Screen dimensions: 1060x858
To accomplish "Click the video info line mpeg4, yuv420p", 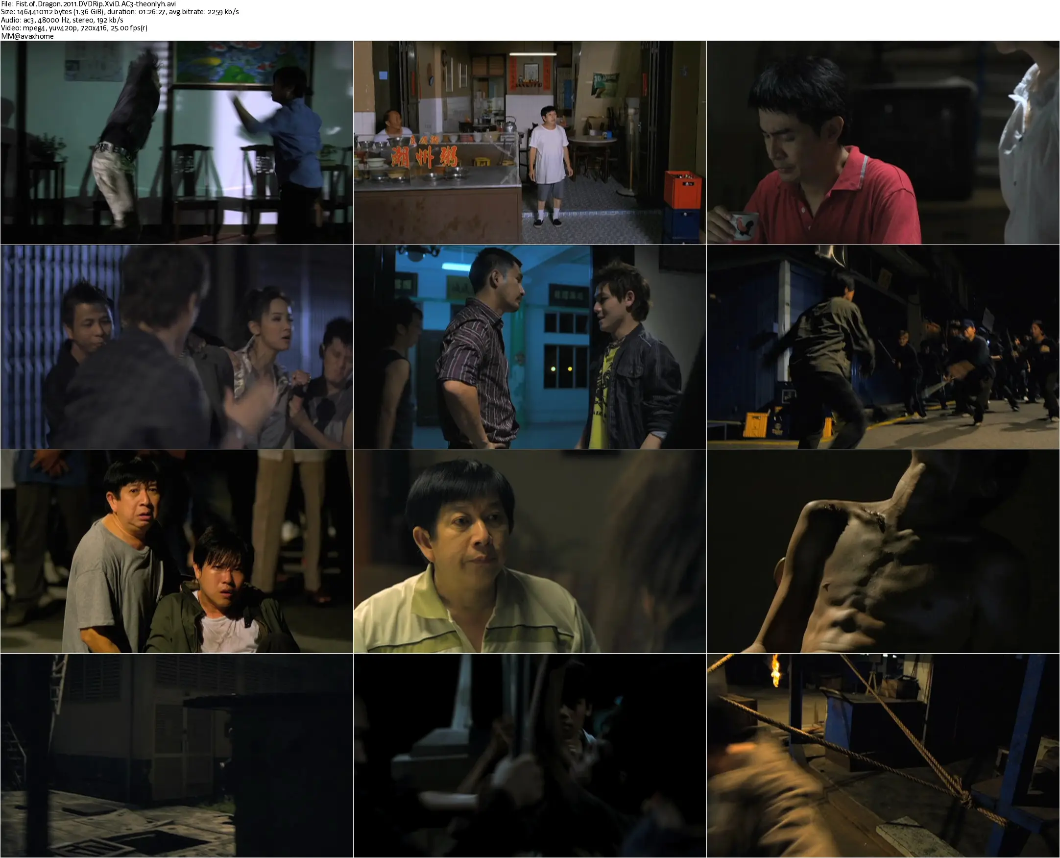I will pos(74,27).
